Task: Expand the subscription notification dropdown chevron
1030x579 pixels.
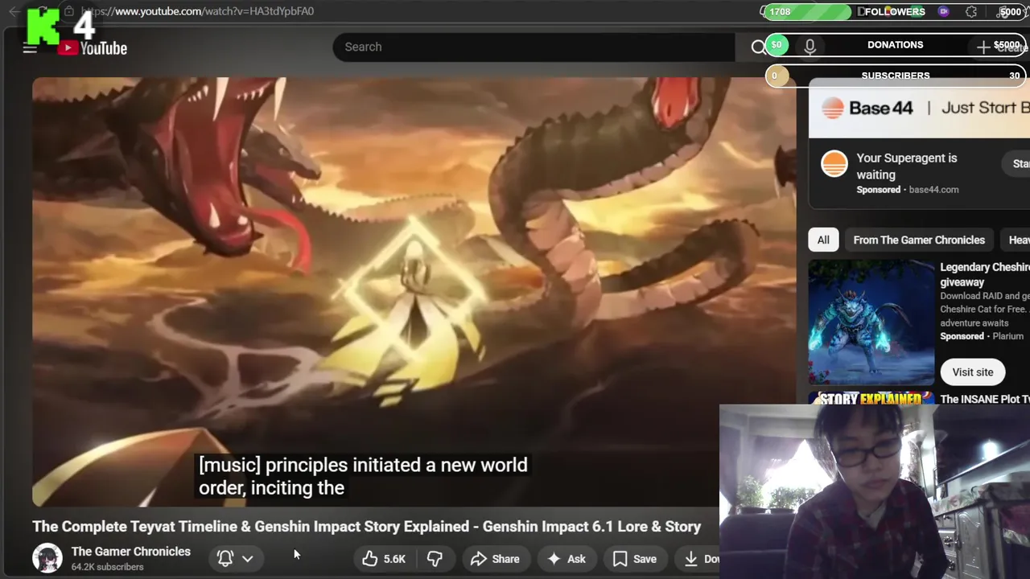Action: coord(248,559)
